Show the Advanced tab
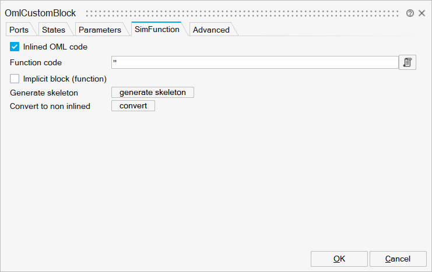Image resolution: width=432 pixels, height=272 pixels. point(211,30)
